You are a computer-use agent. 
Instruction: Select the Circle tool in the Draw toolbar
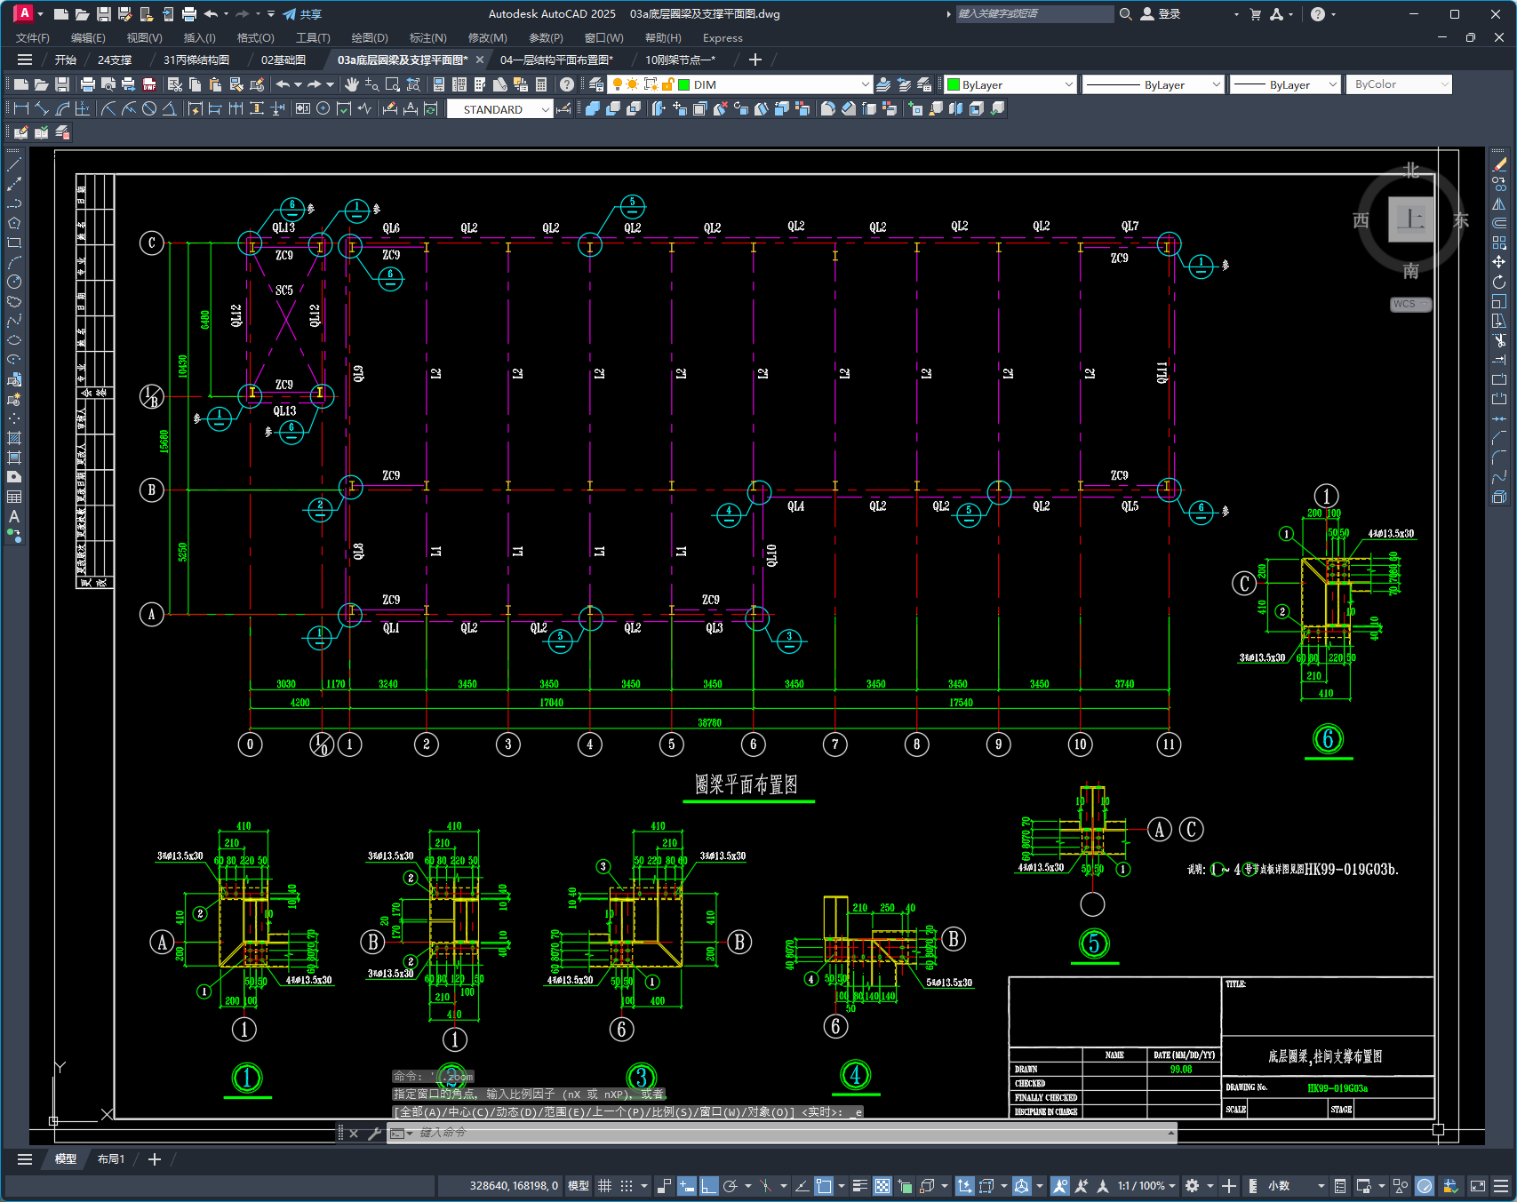click(x=14, y=282)
